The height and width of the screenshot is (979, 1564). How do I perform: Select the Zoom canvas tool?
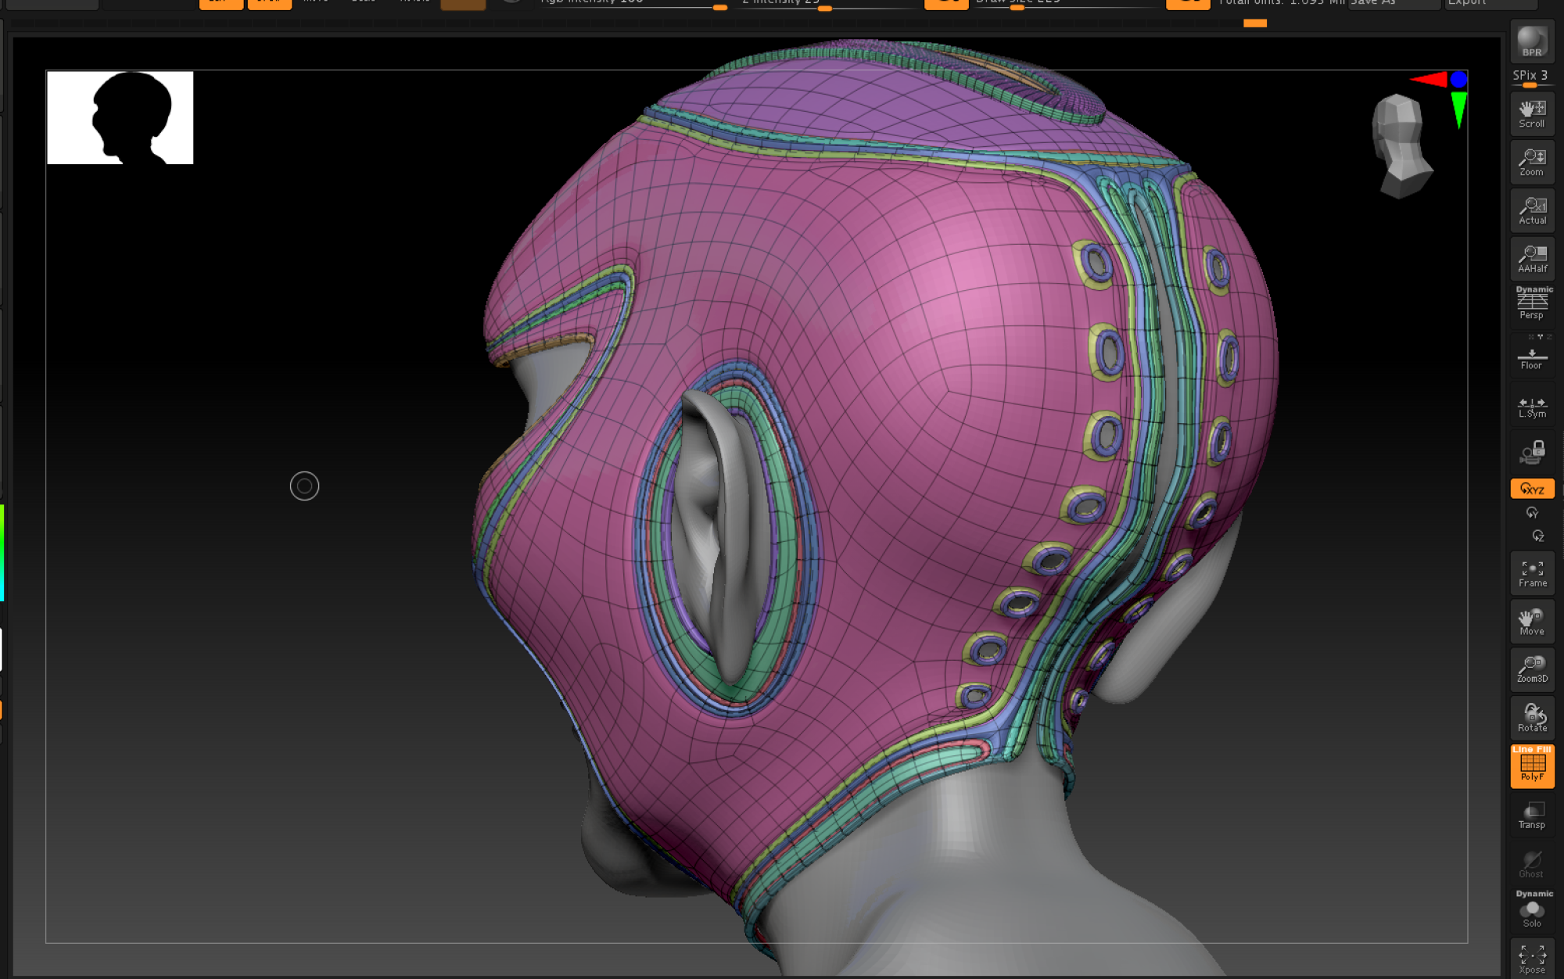point(1532,163)
